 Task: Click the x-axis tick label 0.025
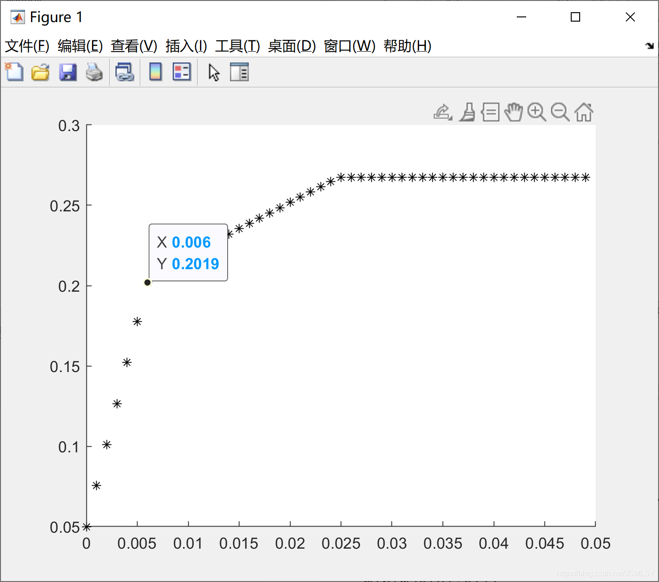[341, 543]
